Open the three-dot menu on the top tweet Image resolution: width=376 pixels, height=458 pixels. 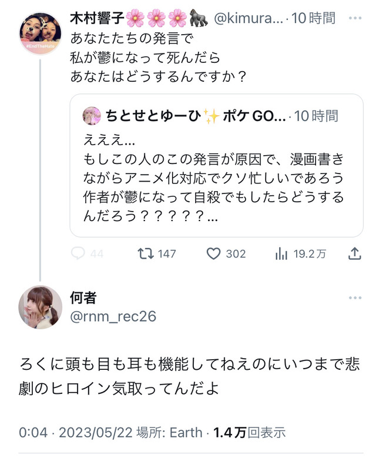tap(355, 19)
